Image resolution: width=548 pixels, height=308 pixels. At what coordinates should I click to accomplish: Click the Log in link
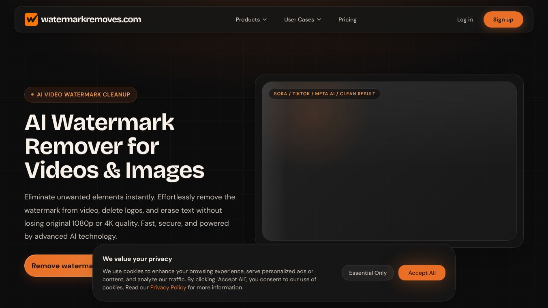pos(465,19)
